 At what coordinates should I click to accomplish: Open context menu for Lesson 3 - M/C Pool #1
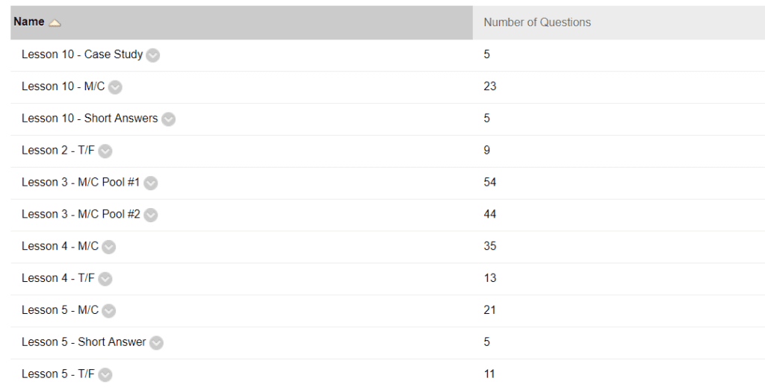tap(151, 183)
